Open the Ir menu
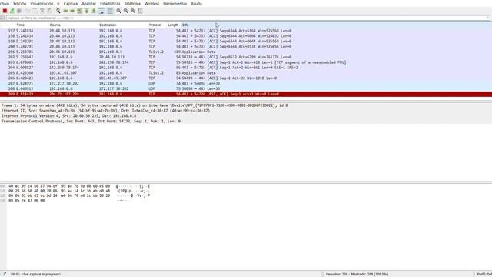The width and height of the screenshot is (492, 277). (58, 4)
